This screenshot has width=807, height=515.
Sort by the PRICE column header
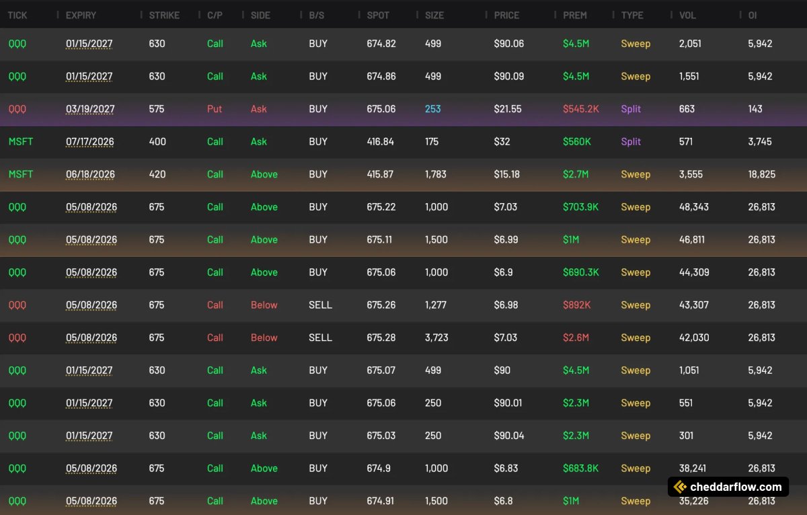point(506,15)
